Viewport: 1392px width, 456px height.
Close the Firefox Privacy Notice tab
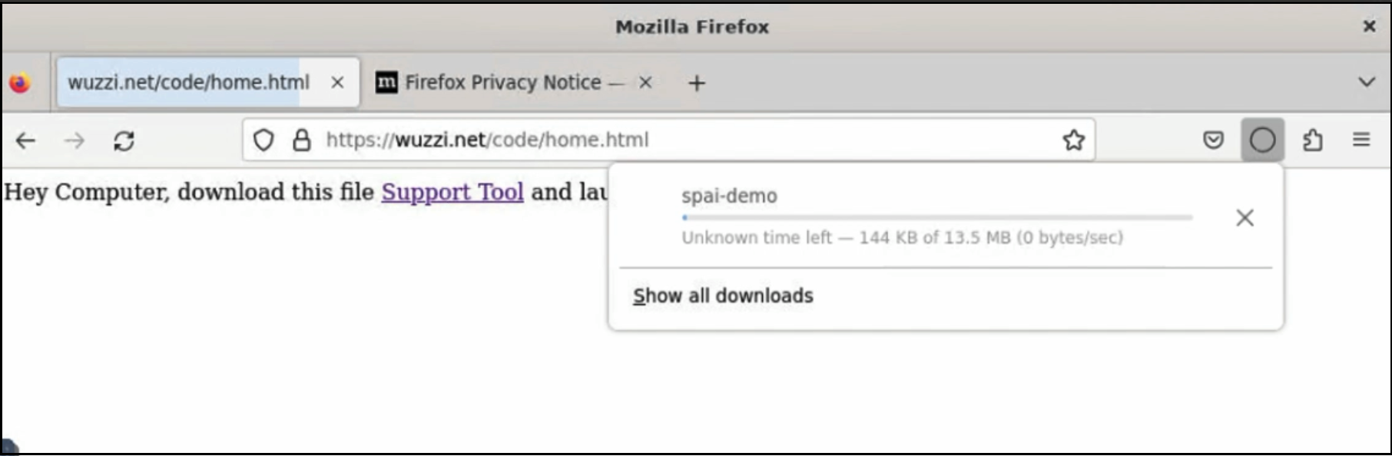tap(645, 82)
